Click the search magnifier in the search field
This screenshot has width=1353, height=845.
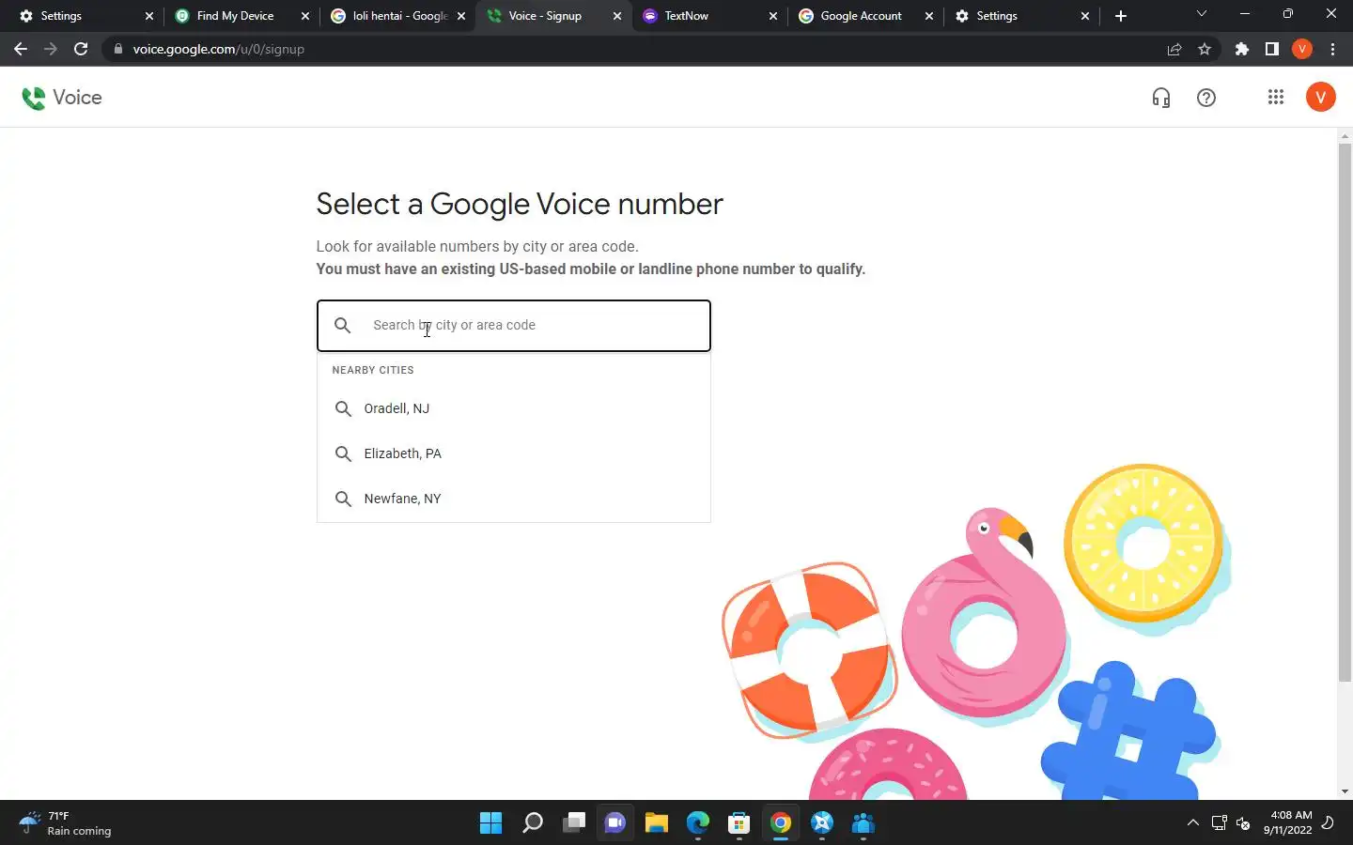pyautogui.click(x=343, y=325)
